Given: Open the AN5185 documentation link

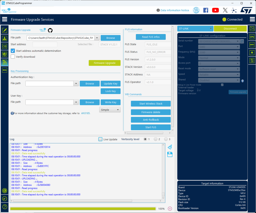Looking at the screenshot, I should coord(85,113).
